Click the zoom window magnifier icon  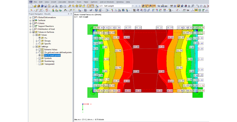pos(138,10)
